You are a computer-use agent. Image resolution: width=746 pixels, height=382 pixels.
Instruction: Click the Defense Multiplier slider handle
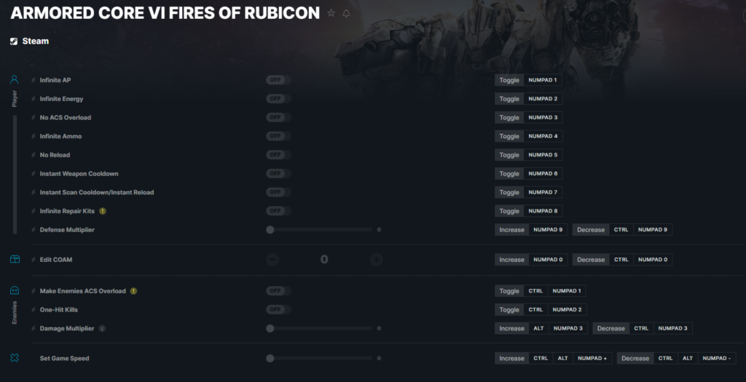pos(270,230)
